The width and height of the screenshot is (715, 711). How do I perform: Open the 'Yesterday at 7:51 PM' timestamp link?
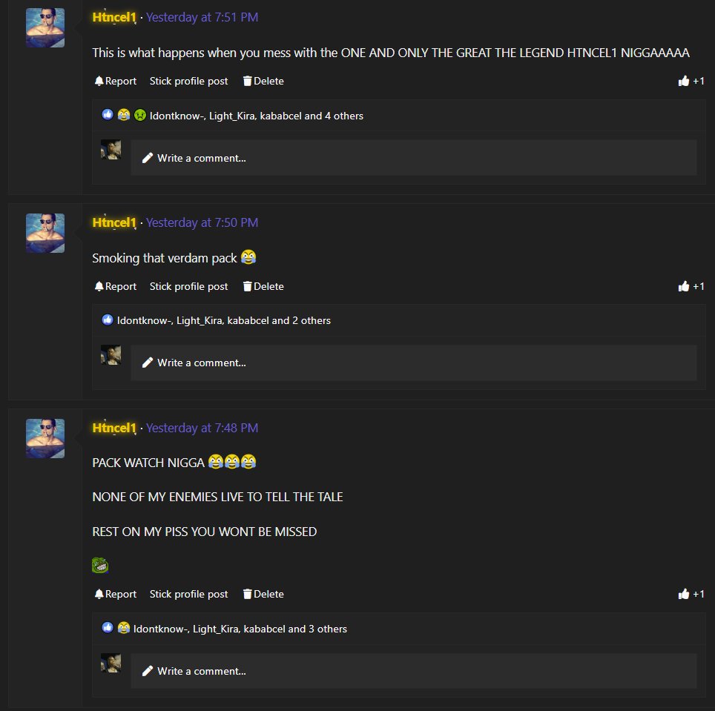[202, 17]
